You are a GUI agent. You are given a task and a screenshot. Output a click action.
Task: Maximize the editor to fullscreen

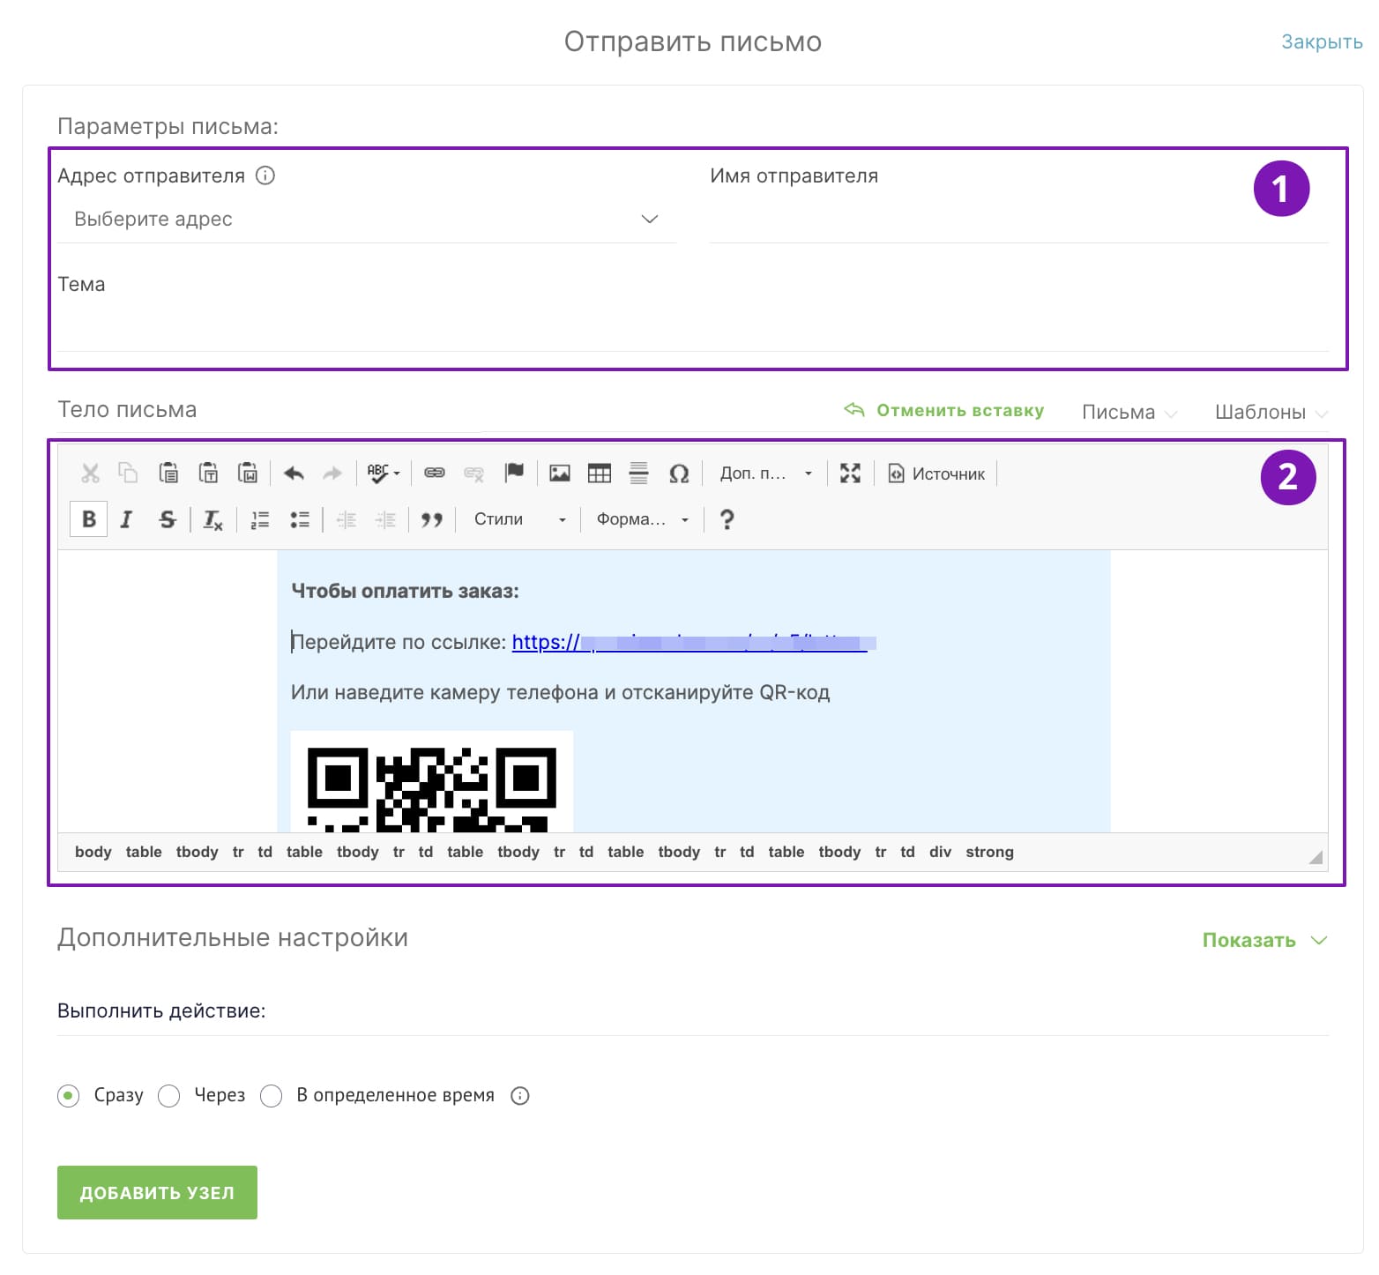tap(850, 473)
